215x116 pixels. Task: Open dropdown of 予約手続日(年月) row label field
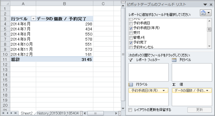[164, 90]
